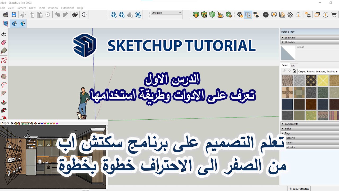The image size is (339, 191).
Task: Click the Cut scissors icon
Action: point(23,15)
